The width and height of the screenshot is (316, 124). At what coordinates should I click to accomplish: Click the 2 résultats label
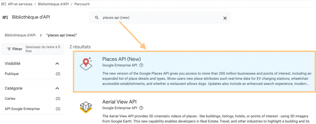click(80, 47)
